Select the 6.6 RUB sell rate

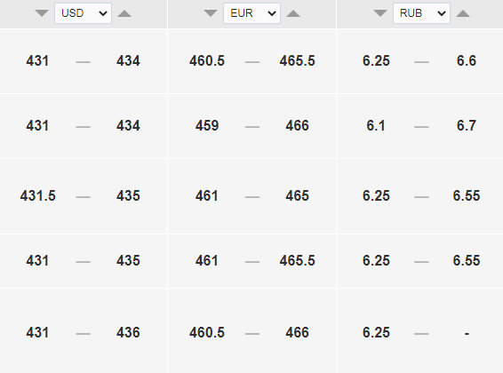pyautogui.click(x=467, y=61)
